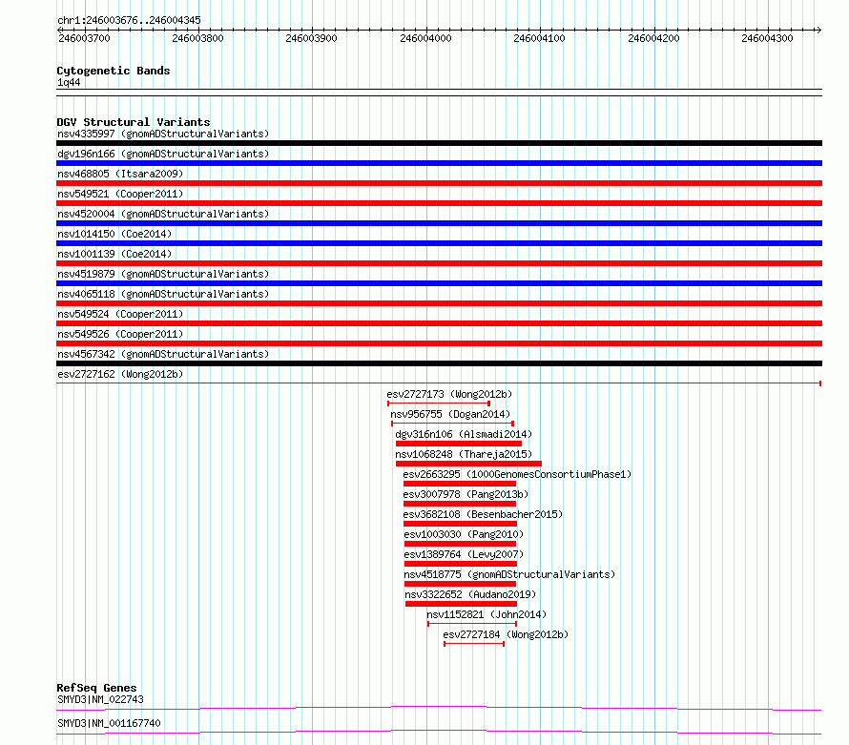Select variant label nsv1001139 (Coe2014)
This screenshot has width=849, height=745.
click(x=114, y=254)
